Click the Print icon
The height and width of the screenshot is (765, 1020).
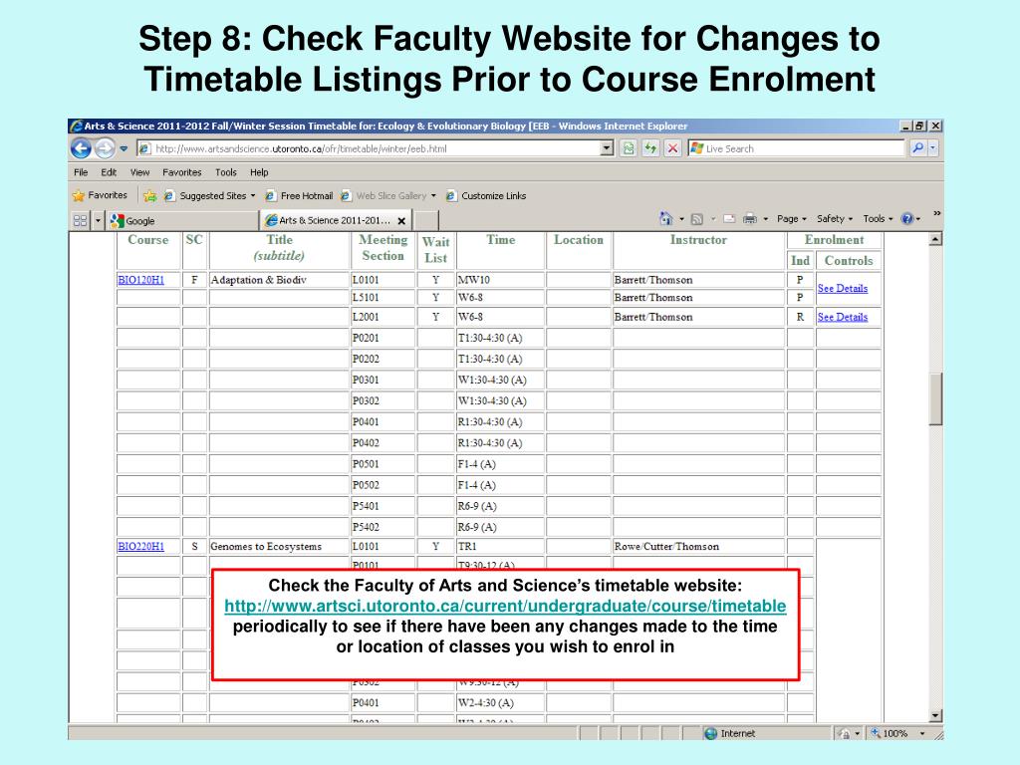[750, 219]
